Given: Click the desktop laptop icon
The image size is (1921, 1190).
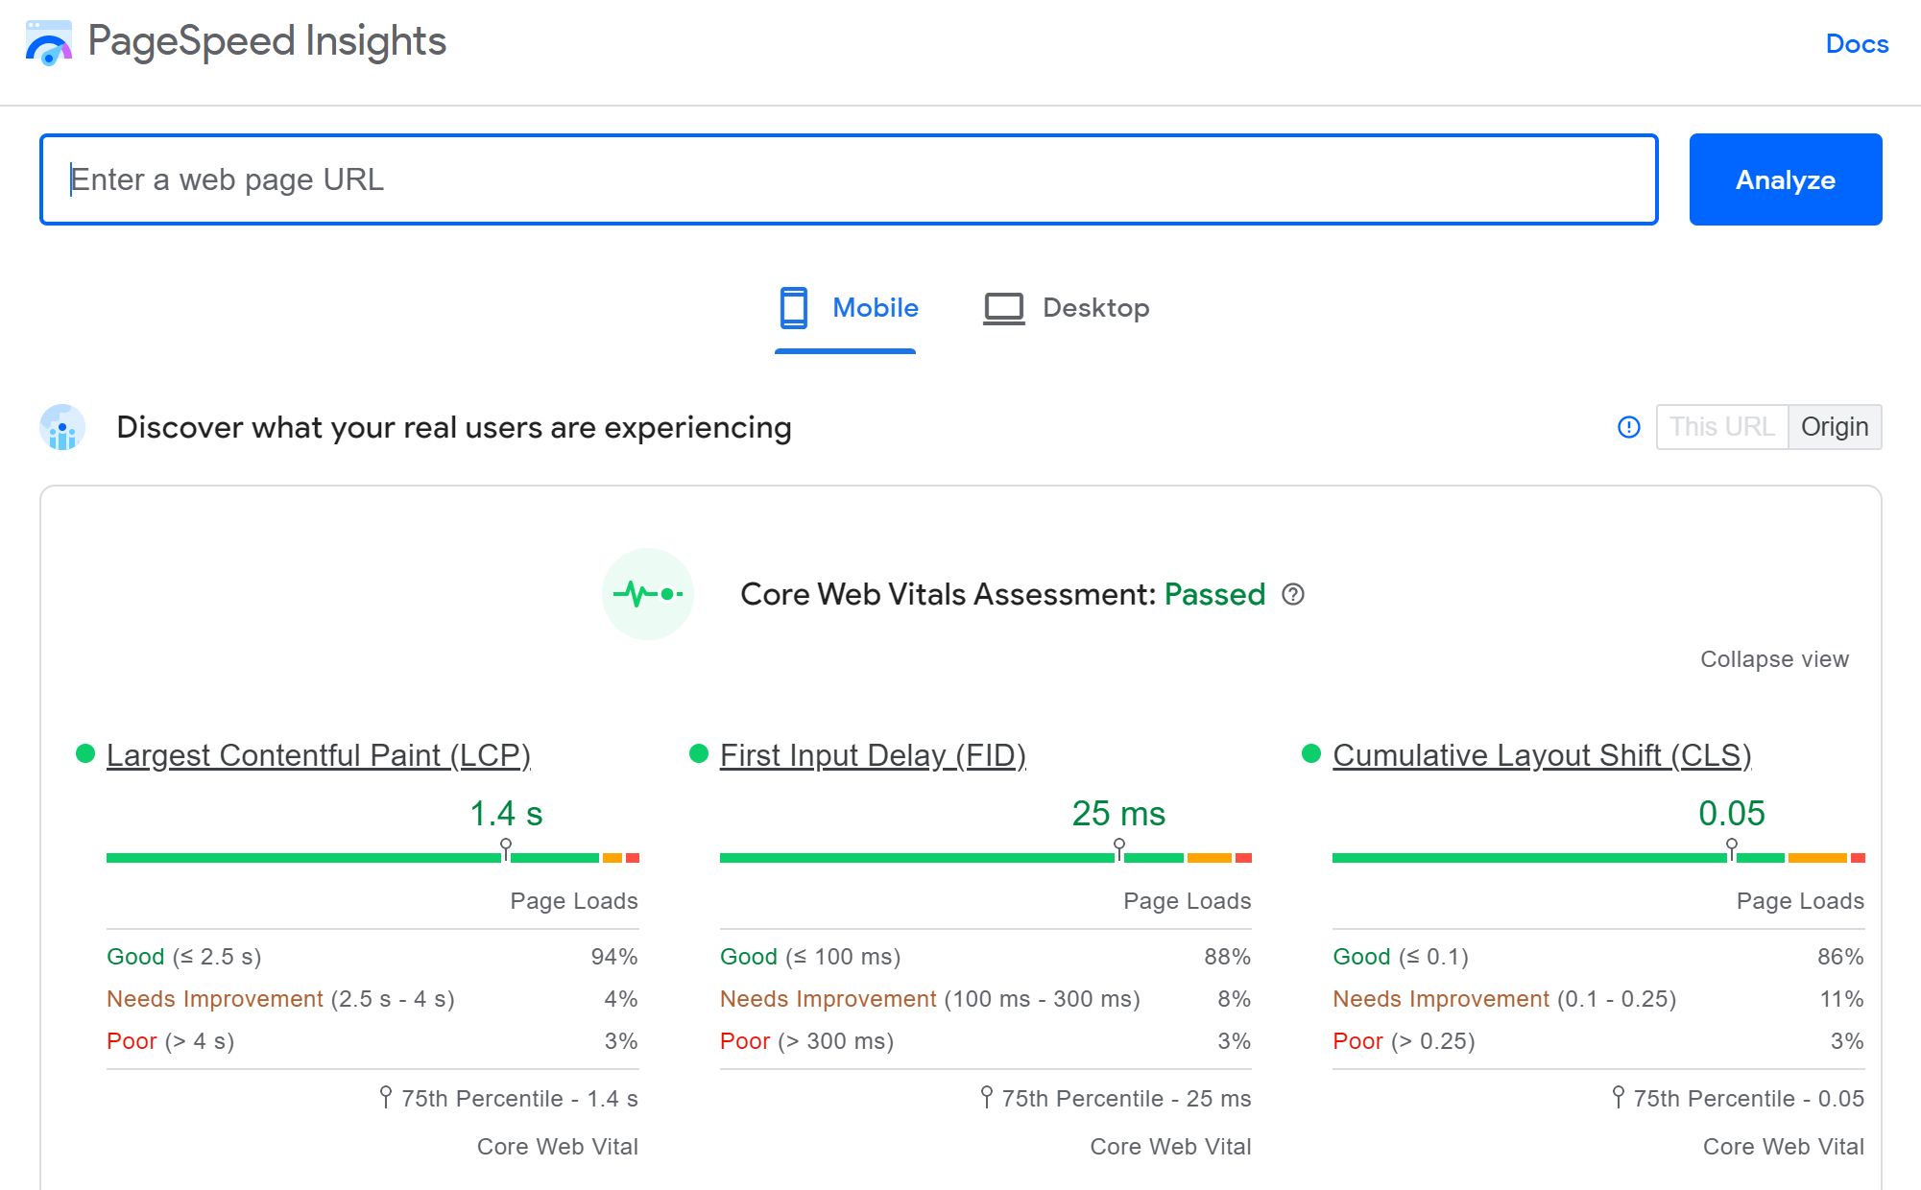Looking at the screenshot, I should (1003, 308).
